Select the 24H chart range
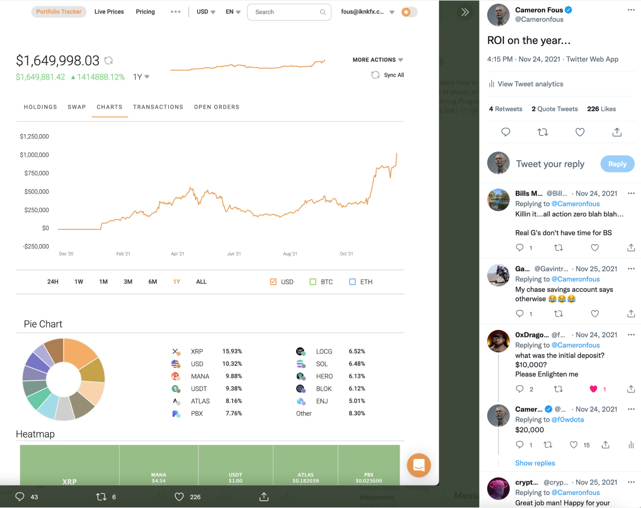 53,282
